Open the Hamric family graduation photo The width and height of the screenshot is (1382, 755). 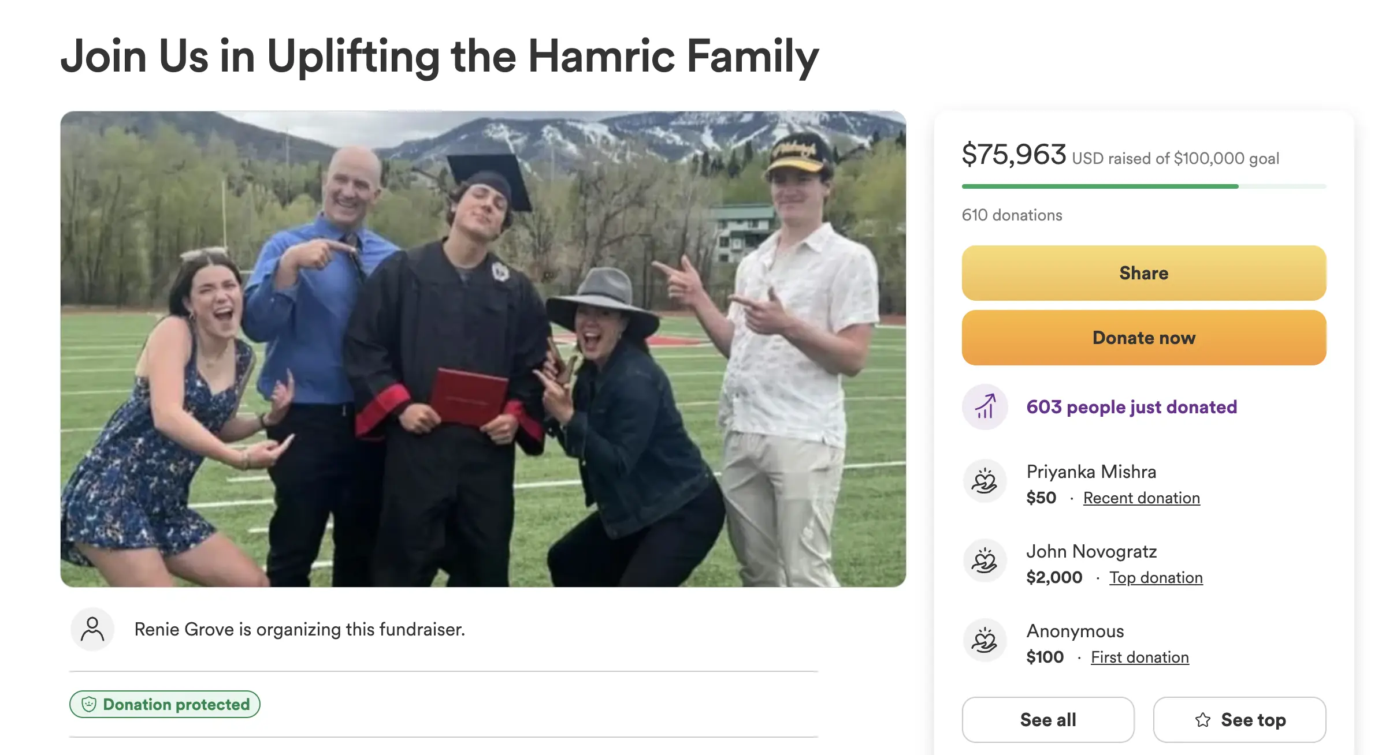[x=483, y=349]
